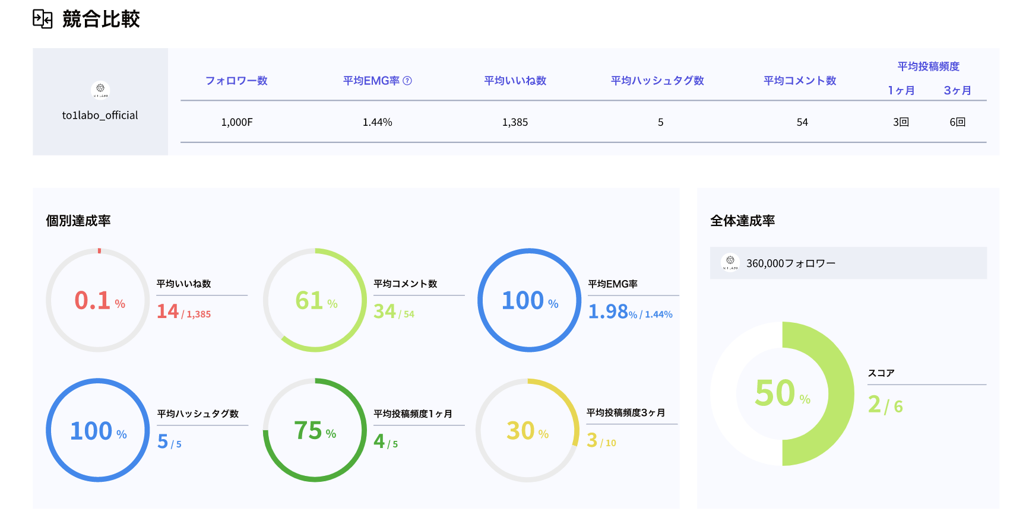Click the 0.1% likes progress ring
This screenshot has height=521, width=1026.
click(x=98, y=300)
